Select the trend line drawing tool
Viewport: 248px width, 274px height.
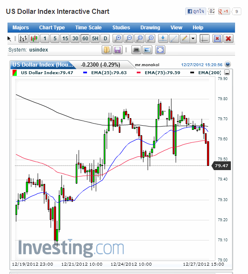pos(174,39)
